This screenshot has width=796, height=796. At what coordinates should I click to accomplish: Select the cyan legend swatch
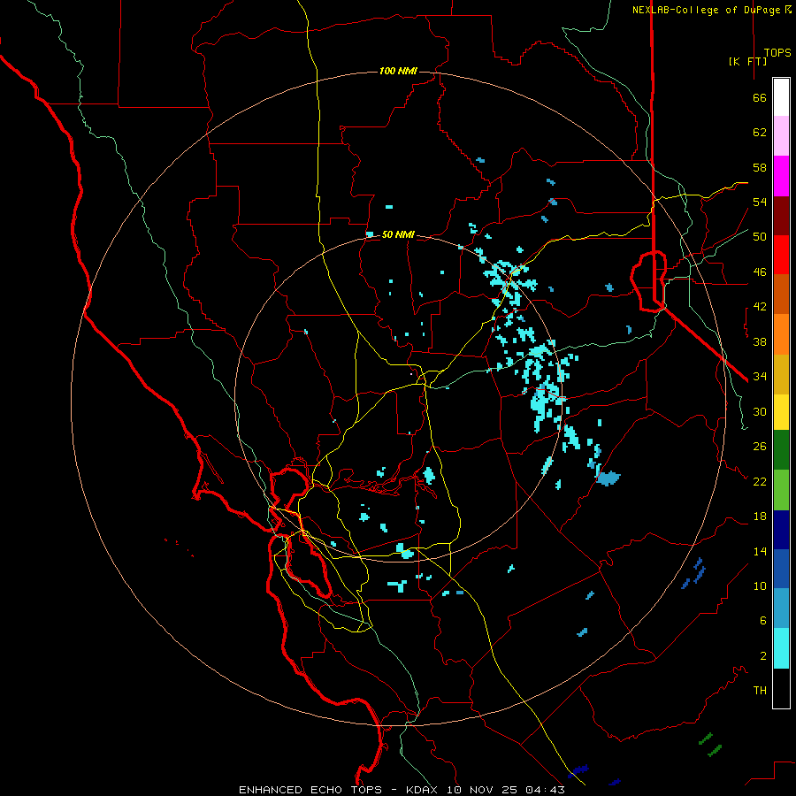click(781, 648)
